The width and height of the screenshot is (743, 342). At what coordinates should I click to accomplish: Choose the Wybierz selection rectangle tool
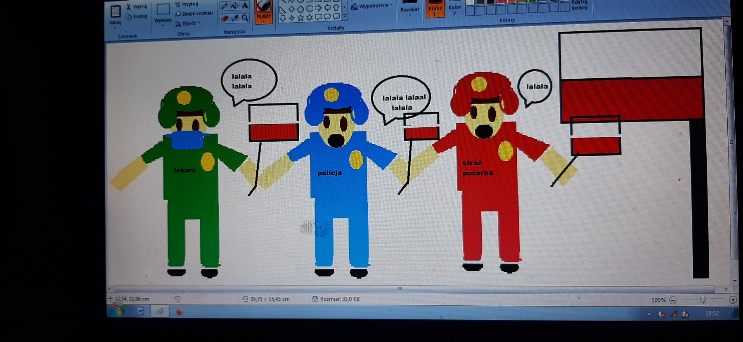tap(163, 9)
